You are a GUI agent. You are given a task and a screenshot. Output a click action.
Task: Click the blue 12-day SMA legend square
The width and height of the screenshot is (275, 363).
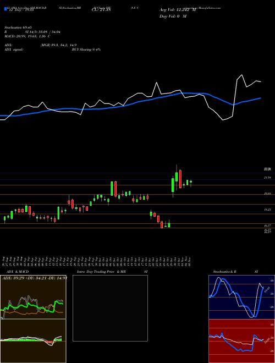[5, 9]
